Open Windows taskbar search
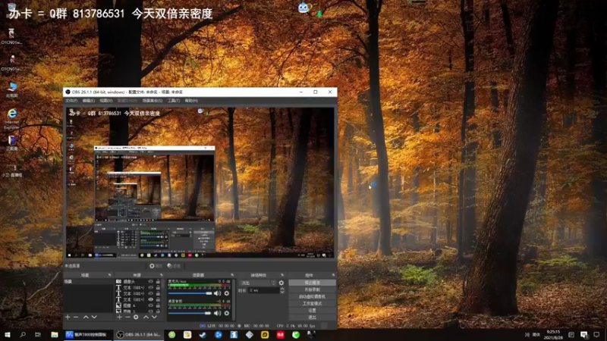Viewport: 607px width, 341px height. pos(23,335)
